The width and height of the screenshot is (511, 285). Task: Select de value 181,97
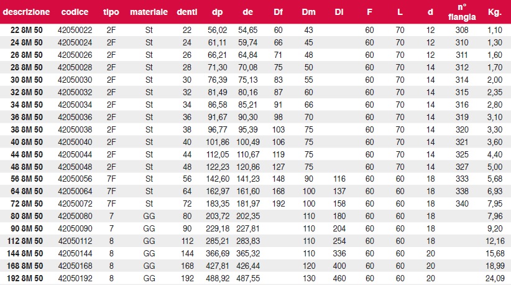[248, 204]
